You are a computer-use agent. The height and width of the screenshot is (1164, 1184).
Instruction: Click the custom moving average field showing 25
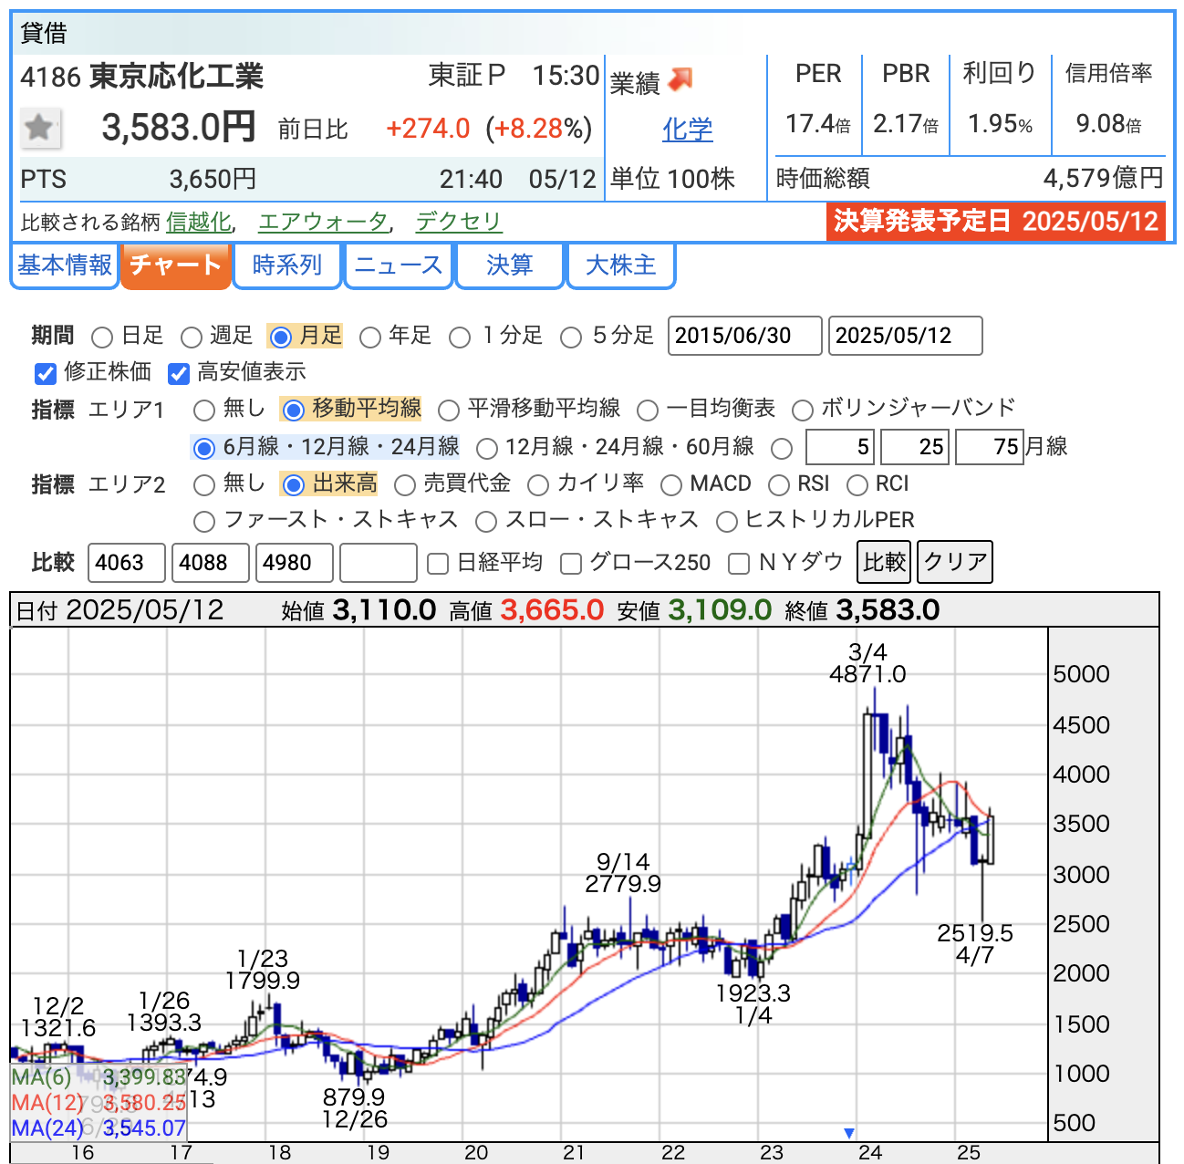[x=915, y=447]
